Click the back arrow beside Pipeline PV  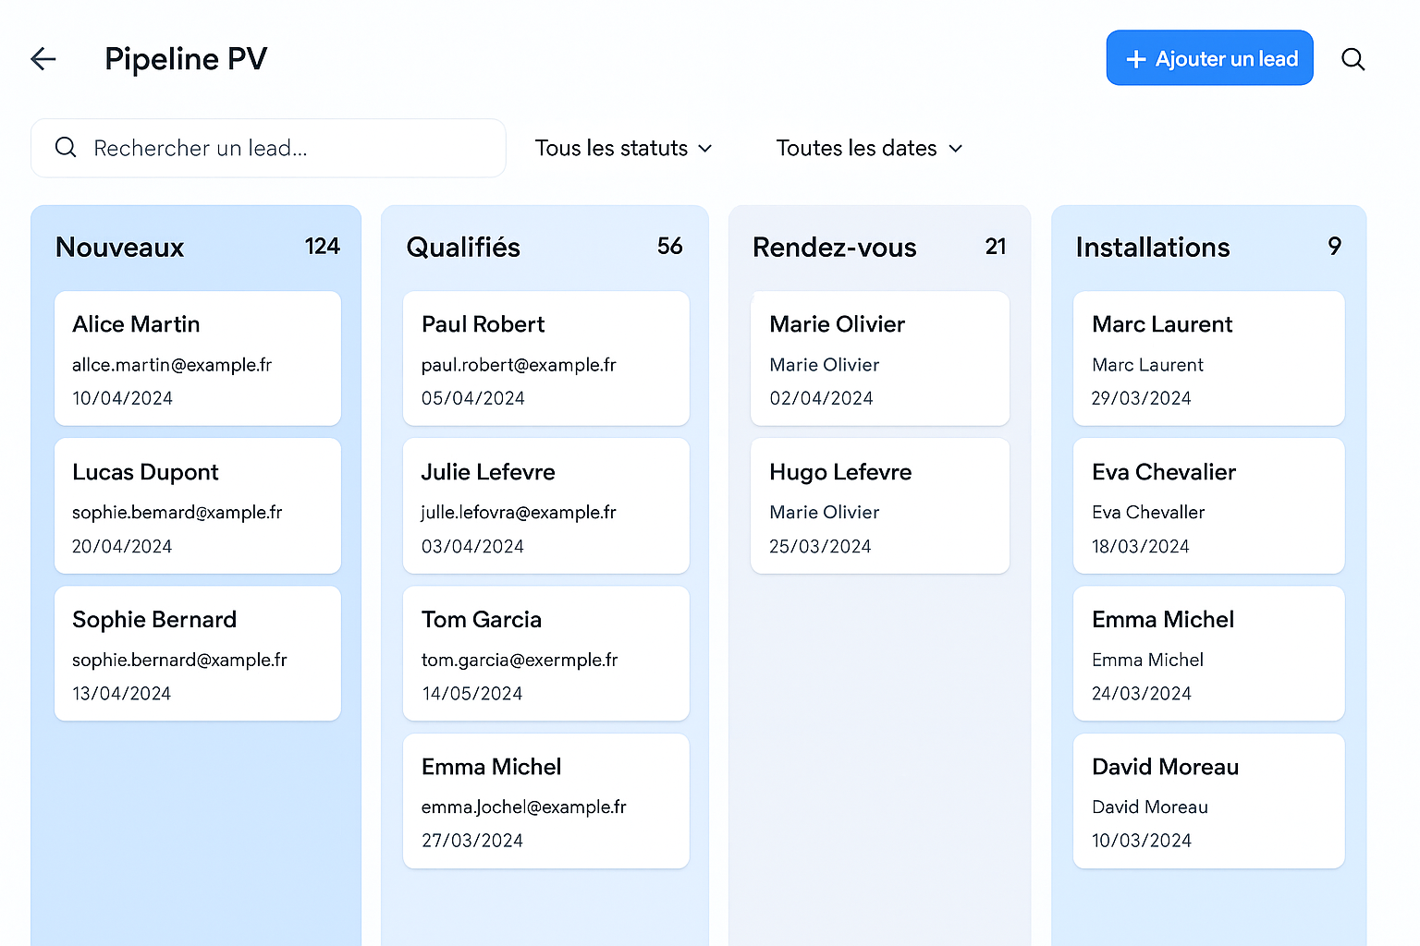tap(43, 59)
